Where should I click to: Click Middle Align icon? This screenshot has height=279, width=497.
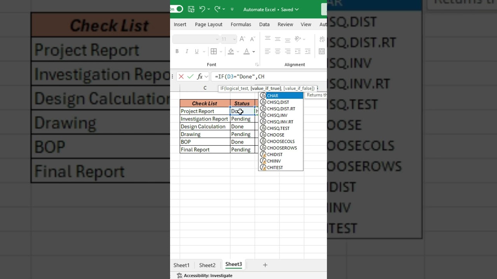click(278, 39)
